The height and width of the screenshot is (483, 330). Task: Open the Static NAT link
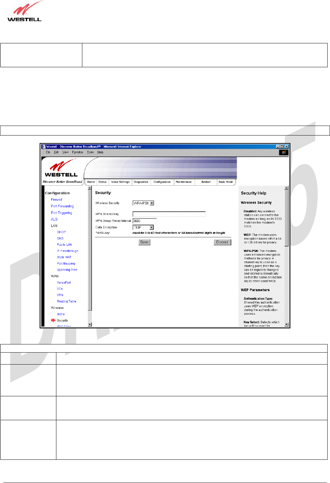[x=64, y=257]
